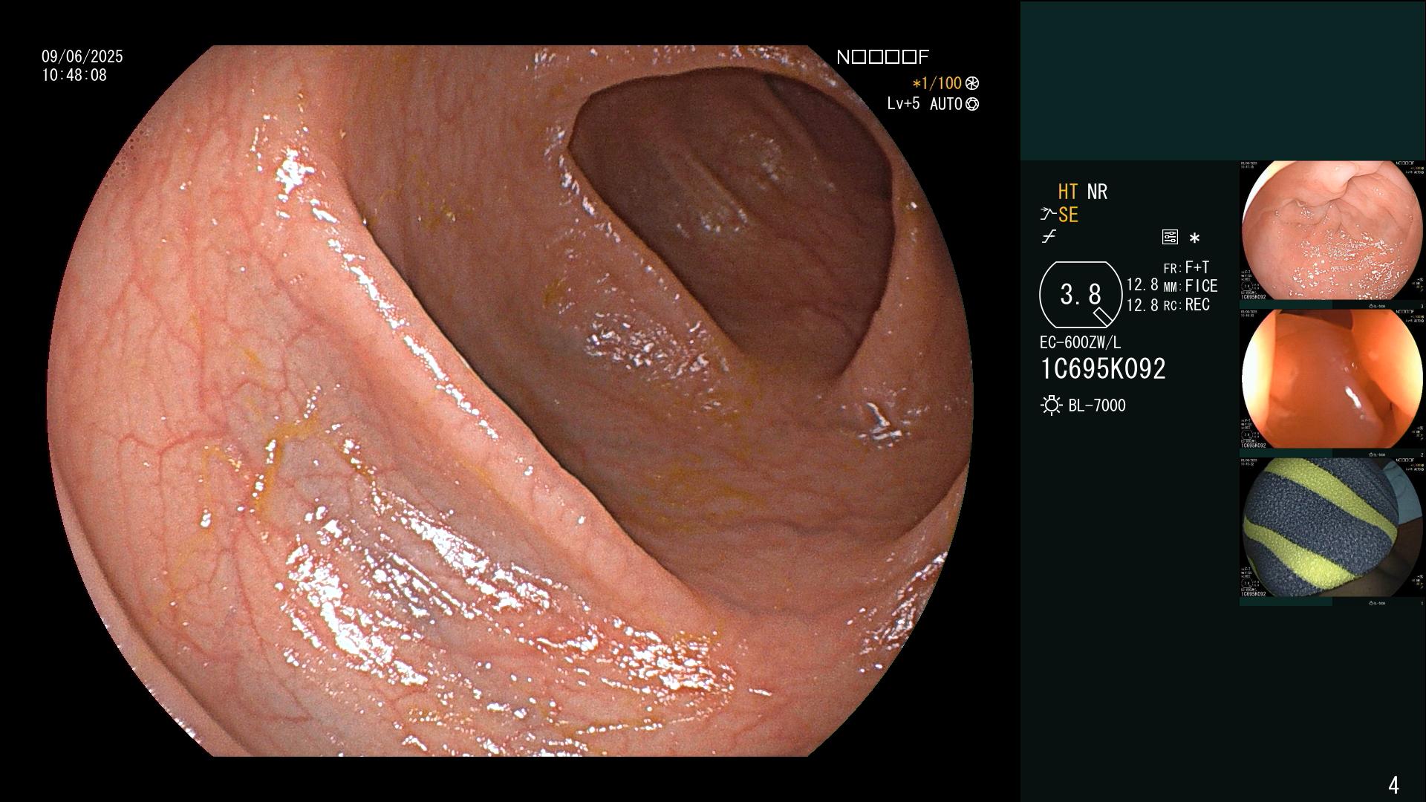Screen dimensions: 1426x802
Task: Click the date 09/06/2025
Action: 82,56
